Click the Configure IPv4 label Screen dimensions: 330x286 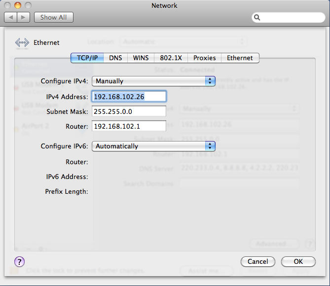[x=65, y=81]
